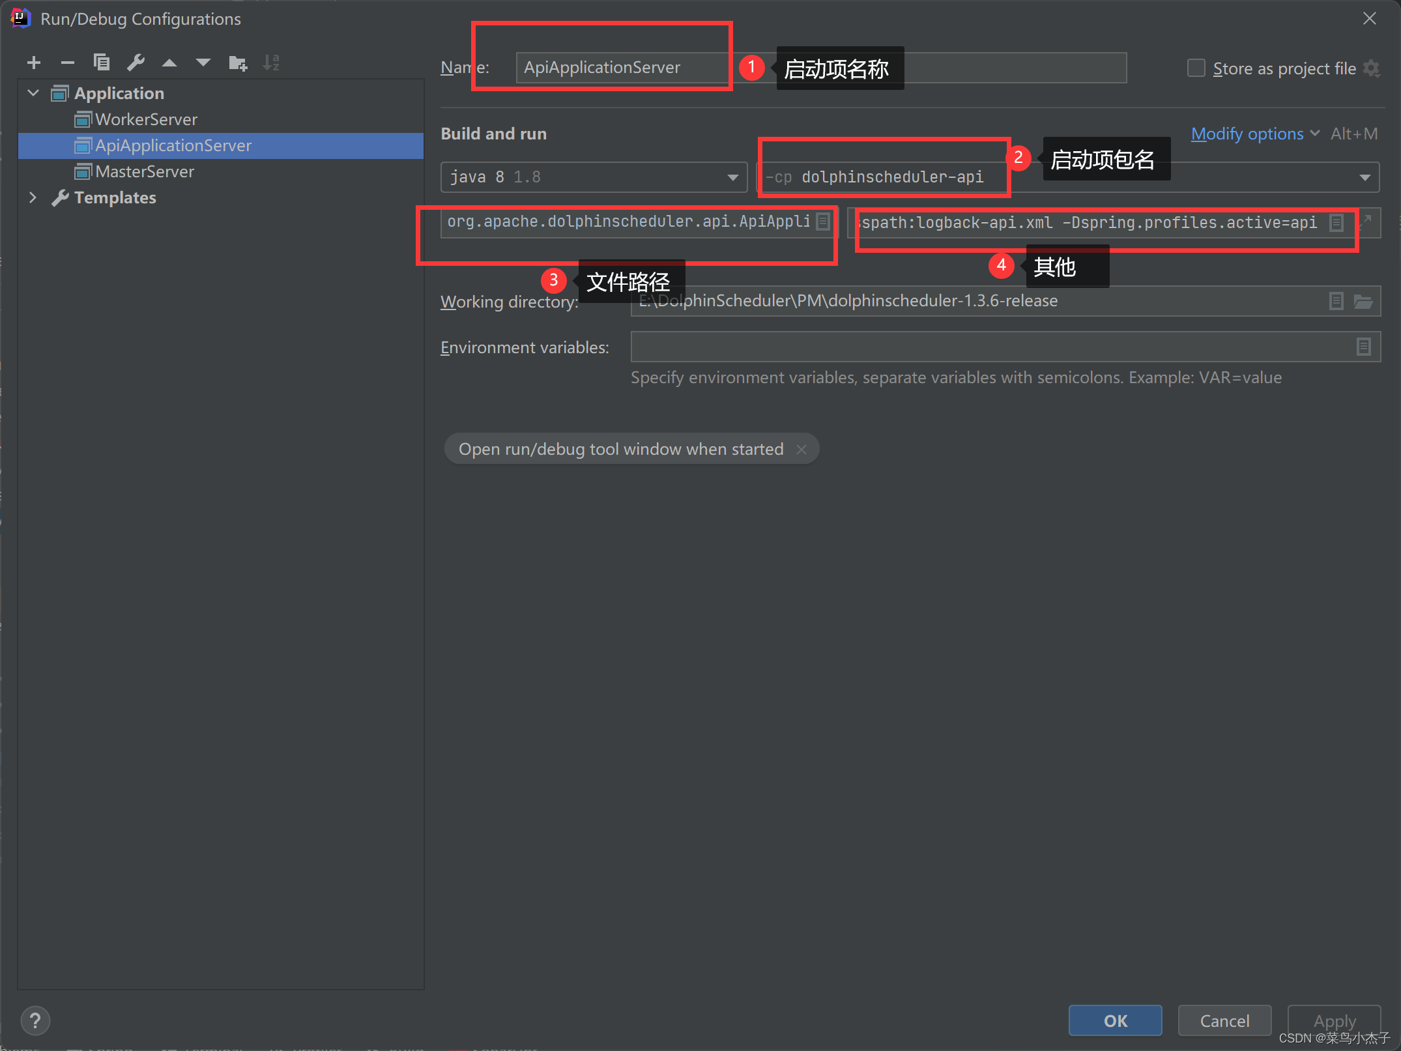Screen dimensions: 1401x1051
Task: Expand the Templates tree node
Action: coord(33,197)
